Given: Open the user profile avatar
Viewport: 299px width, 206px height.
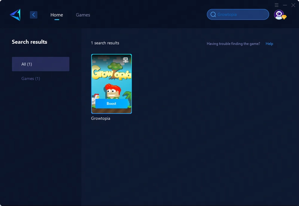Looking at the screenshot, I should pyautogui.click(x=278, y=14).
